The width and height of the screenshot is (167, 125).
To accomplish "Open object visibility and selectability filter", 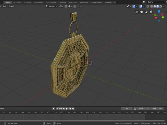I will (129, 6).
